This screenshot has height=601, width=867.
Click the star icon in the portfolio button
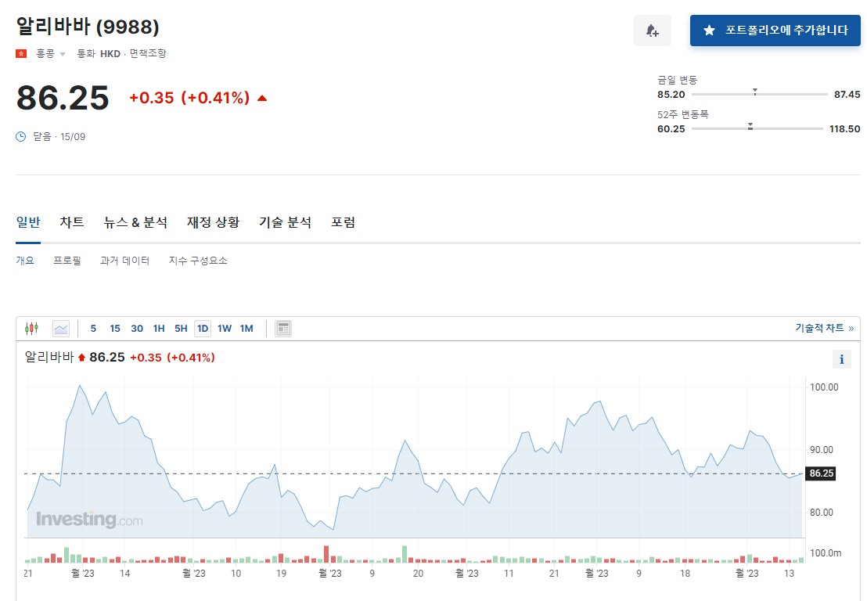coord(709,30)
